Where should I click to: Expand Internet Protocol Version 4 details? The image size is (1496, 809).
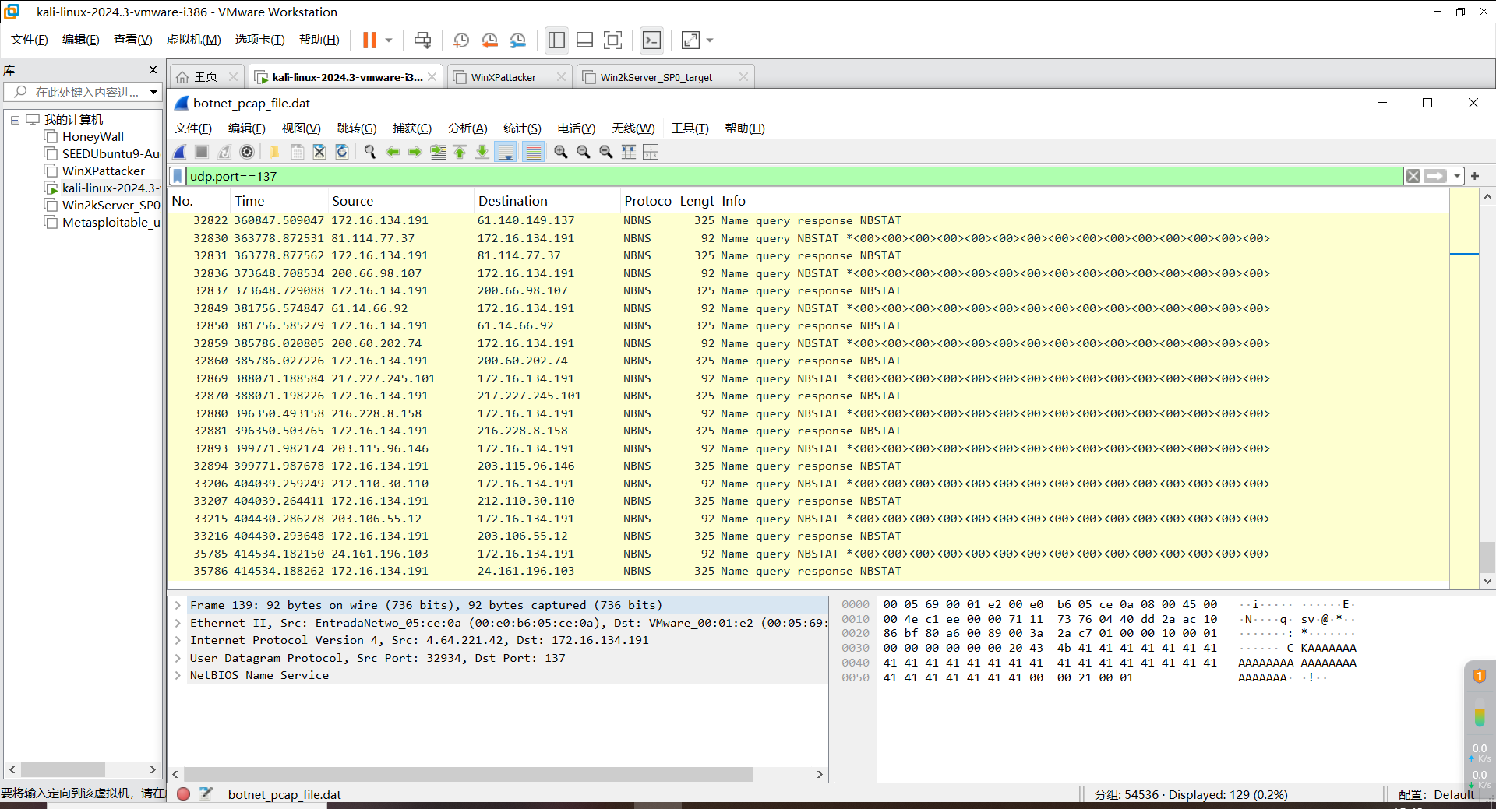click(x=178, y=640)
